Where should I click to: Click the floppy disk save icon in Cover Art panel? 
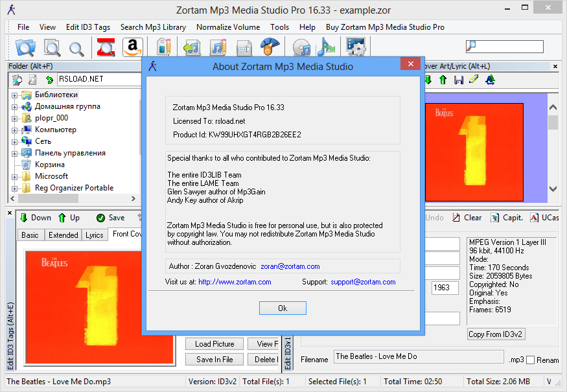(x=459, y=80)
